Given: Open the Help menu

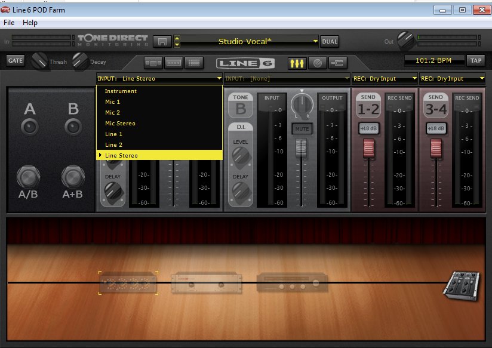Looking at the screenshot, I should click(x=30, y=23).
